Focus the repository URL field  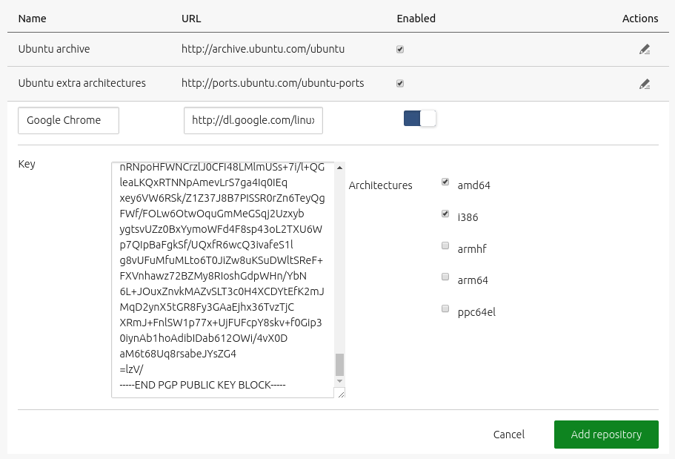click(253, 120)
